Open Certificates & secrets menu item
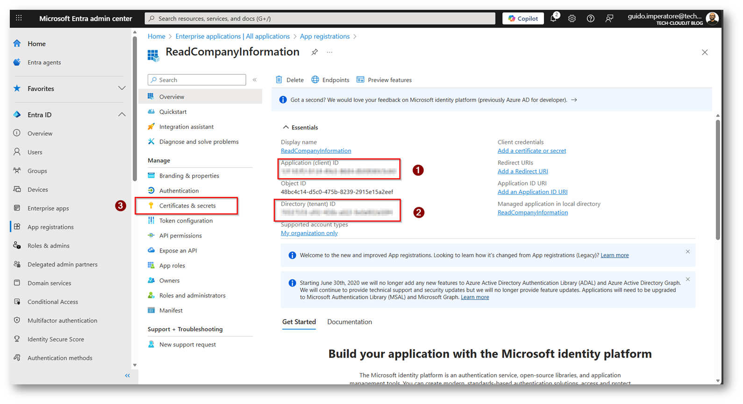 187,206
